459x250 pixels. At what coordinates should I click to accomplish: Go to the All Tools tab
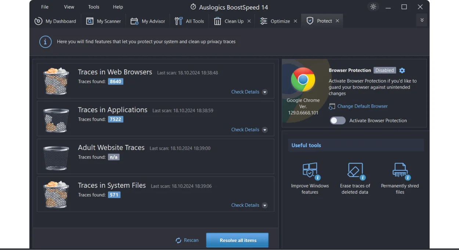point(189,21)
